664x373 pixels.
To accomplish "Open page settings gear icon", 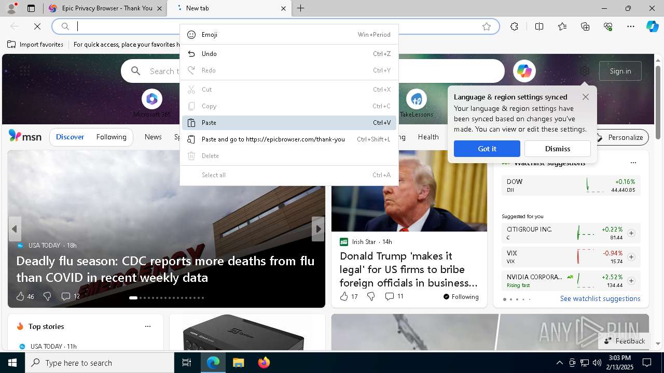I will (x=585, y=71).
